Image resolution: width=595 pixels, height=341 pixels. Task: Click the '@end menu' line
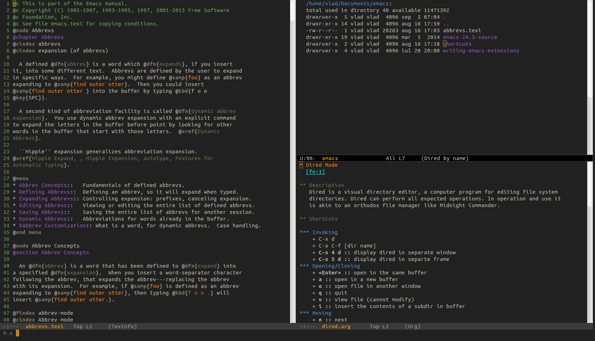[27, 232]
